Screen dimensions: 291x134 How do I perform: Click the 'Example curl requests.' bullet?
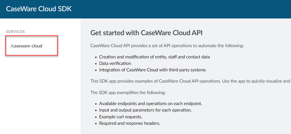point(121,117)
